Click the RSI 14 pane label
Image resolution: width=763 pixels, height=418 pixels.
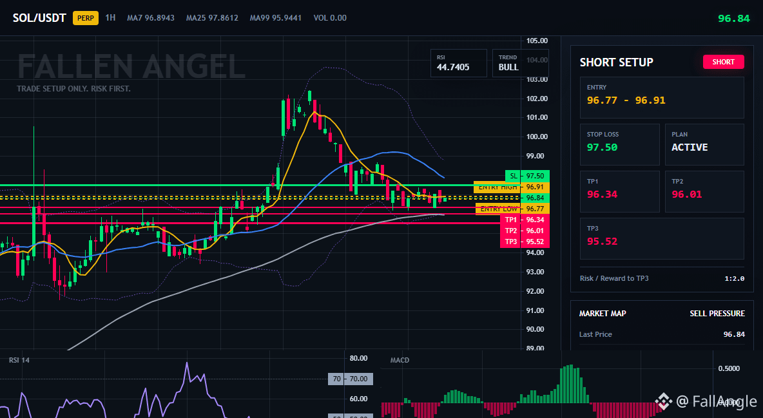tap(19, 360)
